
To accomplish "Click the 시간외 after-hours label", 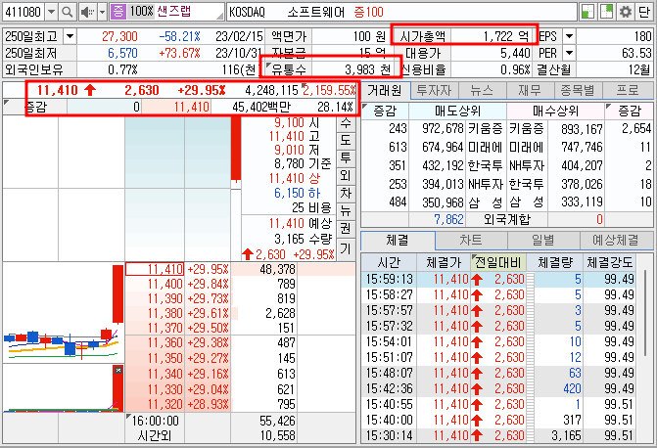I will [x=155, y=436].
